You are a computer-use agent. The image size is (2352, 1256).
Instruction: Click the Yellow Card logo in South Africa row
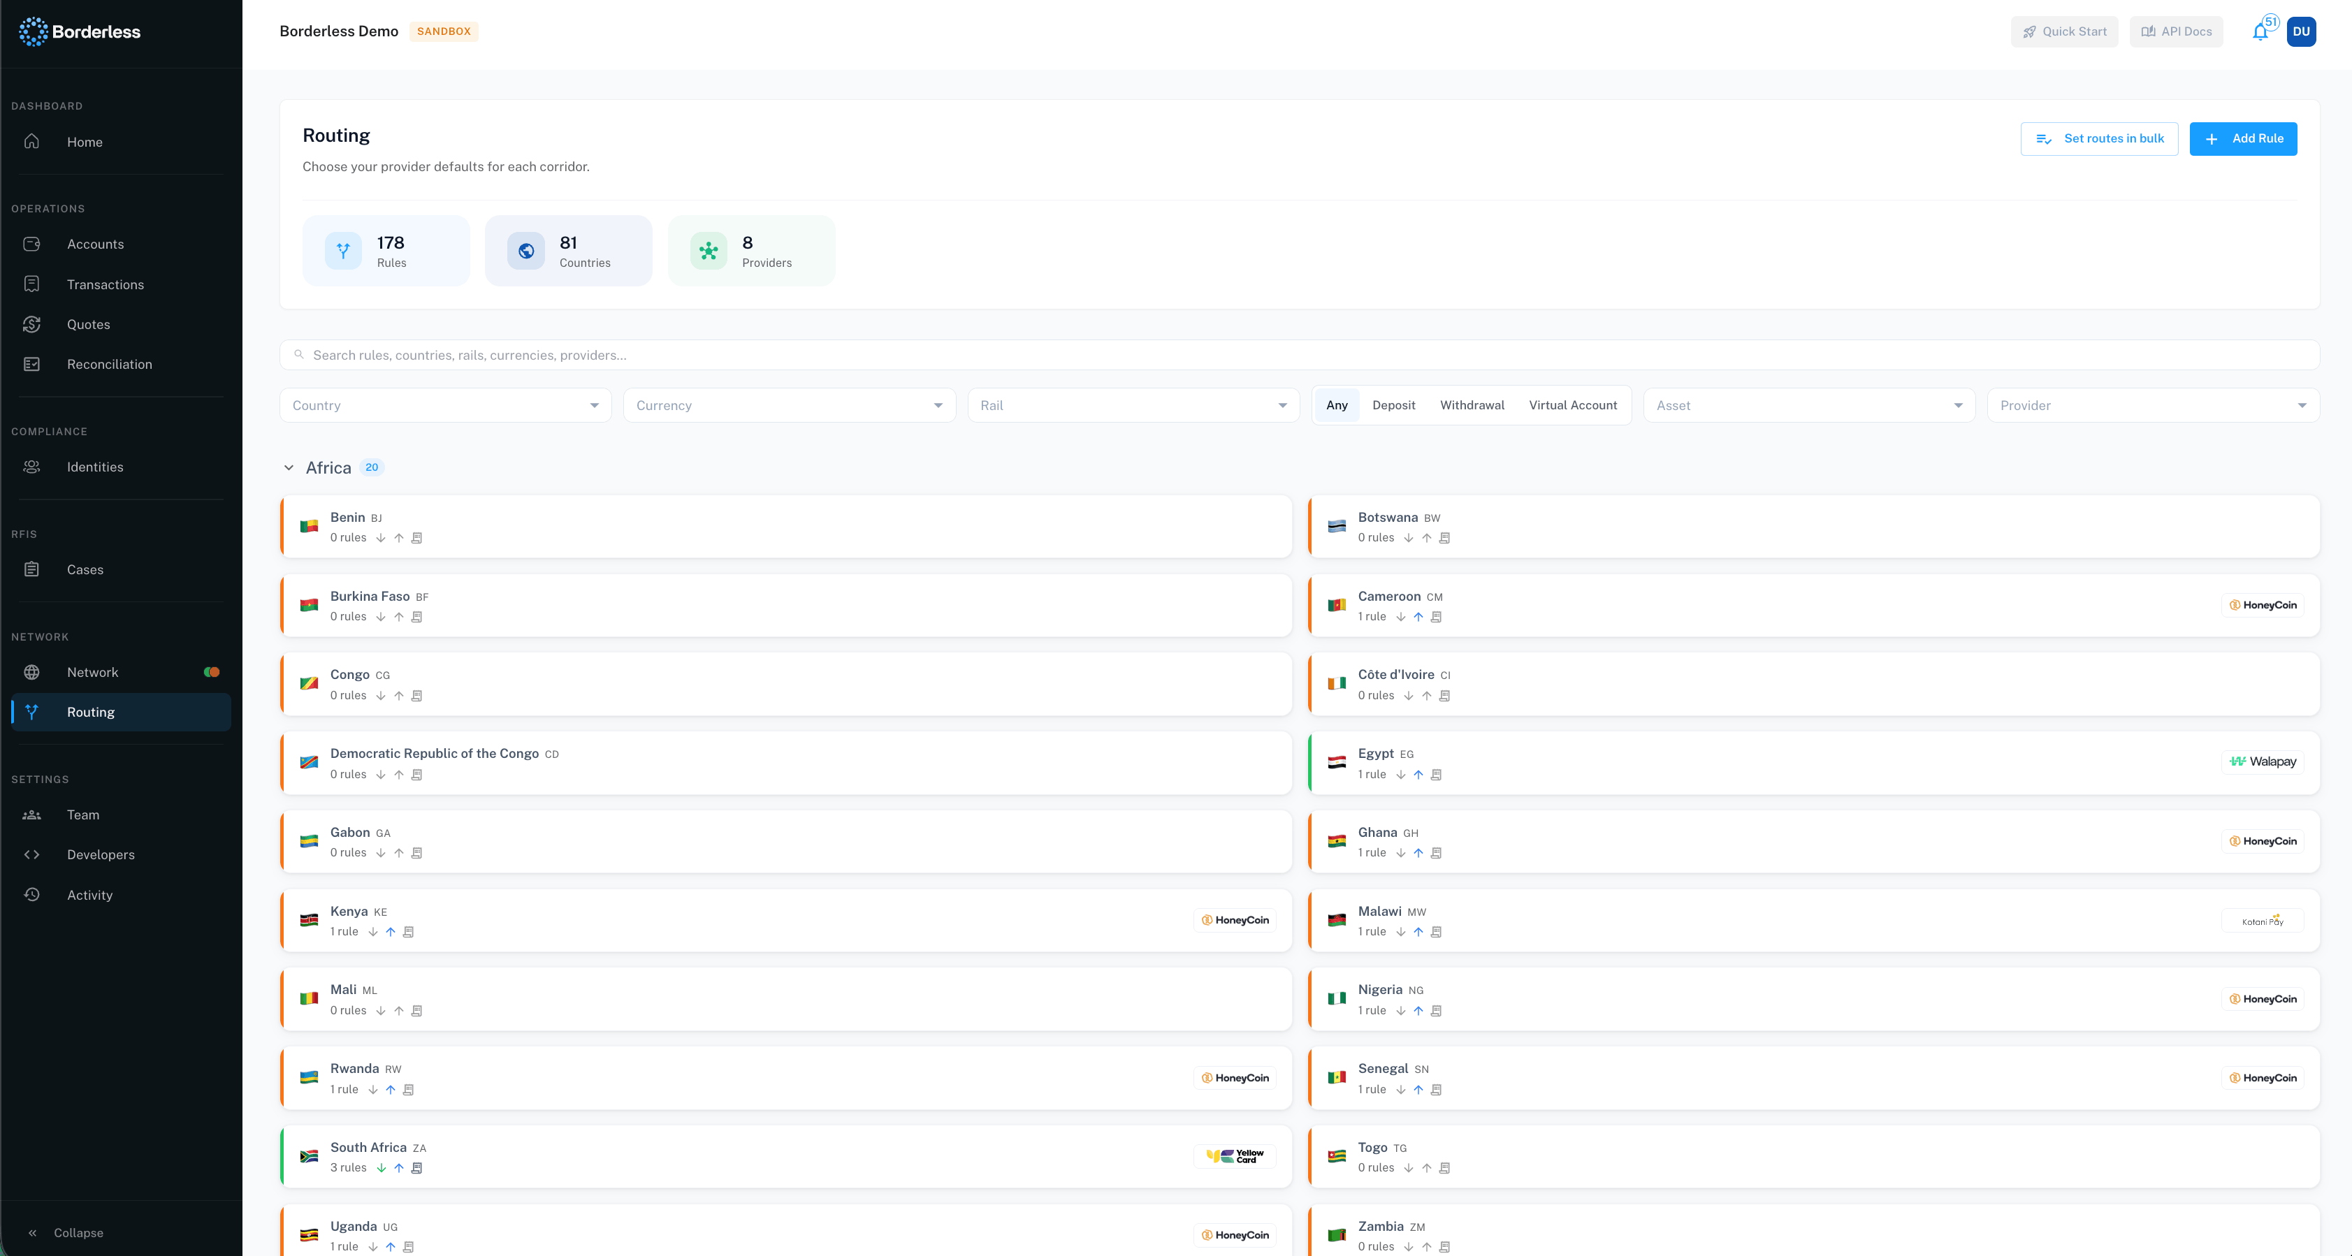[1235, 1157]
